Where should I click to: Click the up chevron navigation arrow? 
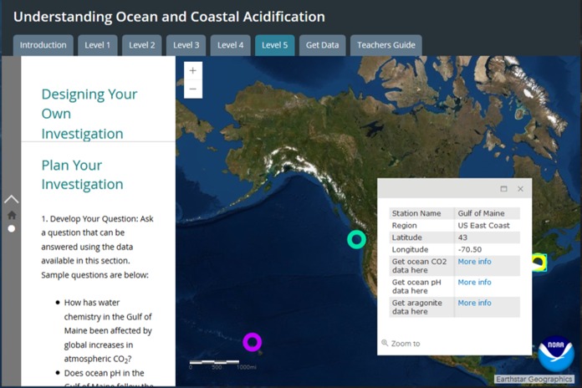(12, 199)
